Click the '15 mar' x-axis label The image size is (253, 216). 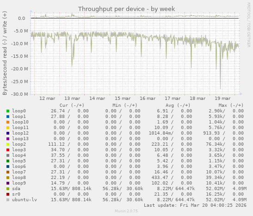tap(123, 99)
